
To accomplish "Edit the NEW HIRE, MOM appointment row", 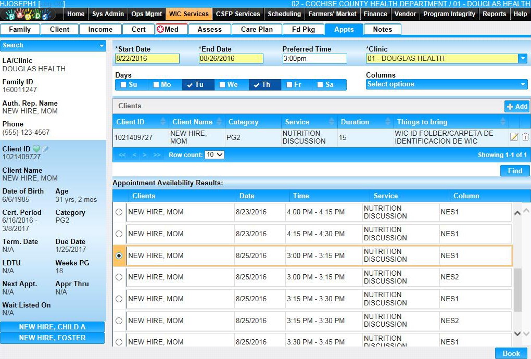I will point(514,137).
